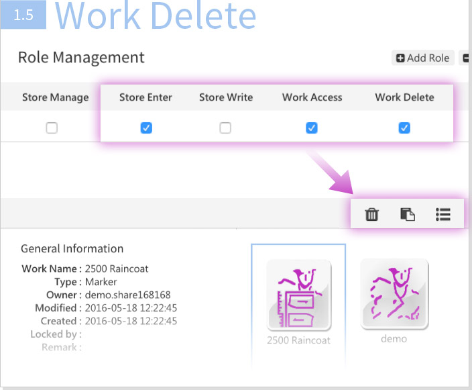Switch to list view icon
This screenshot has width=472, height=390.
click(x=442, y=214)
